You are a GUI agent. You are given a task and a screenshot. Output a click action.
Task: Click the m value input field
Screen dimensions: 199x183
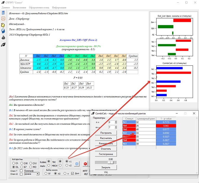click(x=112, y=127)
